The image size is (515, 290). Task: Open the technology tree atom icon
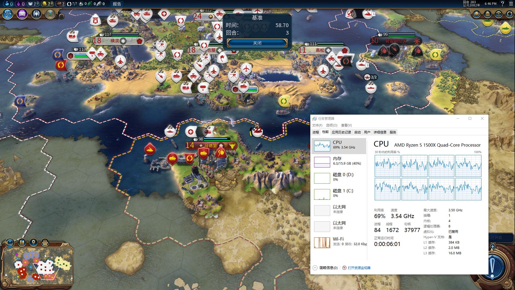point(8,14)
